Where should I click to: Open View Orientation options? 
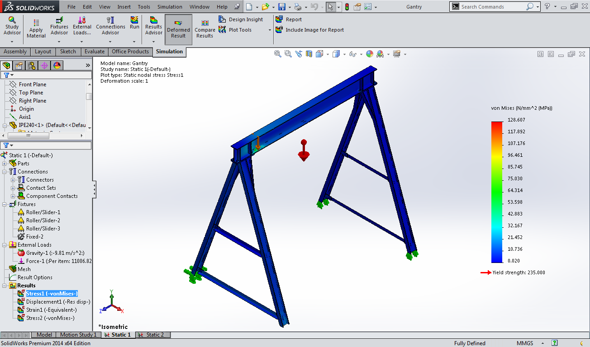319,54
